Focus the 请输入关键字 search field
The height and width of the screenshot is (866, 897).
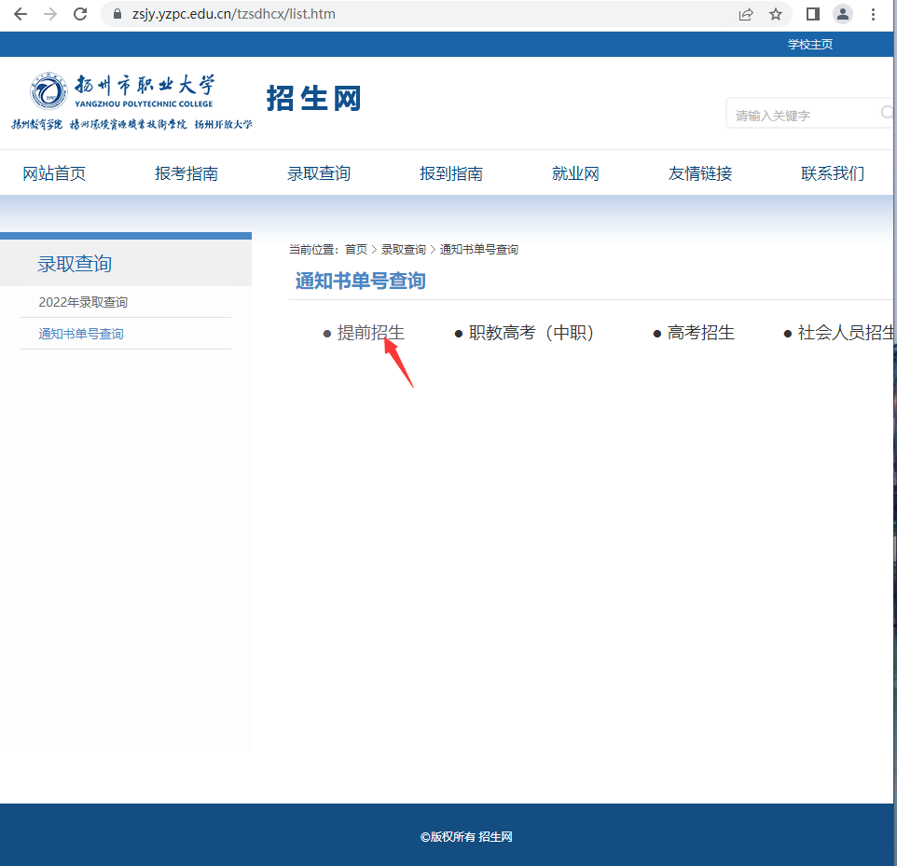pyautogui.click(x=804, y=115)
